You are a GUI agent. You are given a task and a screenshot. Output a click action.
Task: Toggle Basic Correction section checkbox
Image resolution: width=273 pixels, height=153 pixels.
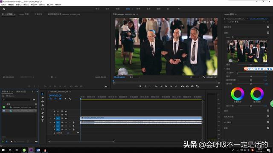[268, 27]
